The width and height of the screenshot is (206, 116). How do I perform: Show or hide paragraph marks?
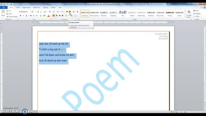(x=77, y=12)
